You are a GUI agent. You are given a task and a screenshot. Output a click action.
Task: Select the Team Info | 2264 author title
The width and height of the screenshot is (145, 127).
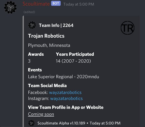pyautogui.click(x=56, y=25)
